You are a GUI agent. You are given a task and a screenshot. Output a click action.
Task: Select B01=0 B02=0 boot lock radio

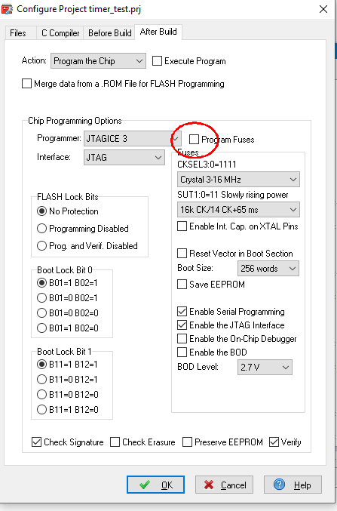coord(68,312)
